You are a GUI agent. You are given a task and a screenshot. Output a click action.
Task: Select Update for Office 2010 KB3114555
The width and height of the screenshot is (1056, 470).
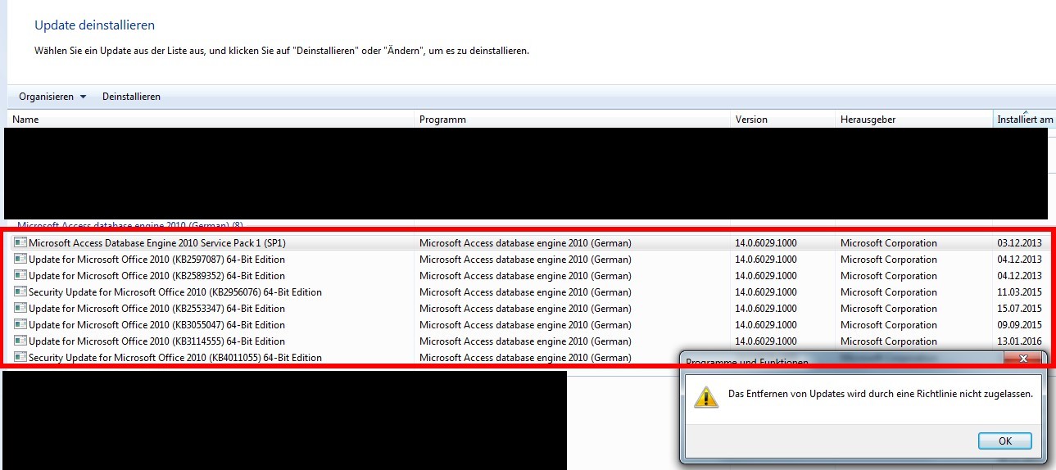pyautogui.click(x=156, y=341)
